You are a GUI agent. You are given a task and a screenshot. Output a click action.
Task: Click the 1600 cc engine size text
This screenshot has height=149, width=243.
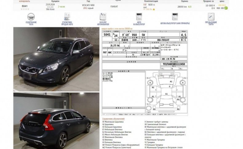(x=152, y=5)
